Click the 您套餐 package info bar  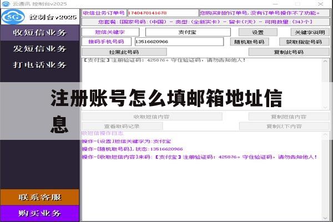pyautogui.click(x=205, y=22)
